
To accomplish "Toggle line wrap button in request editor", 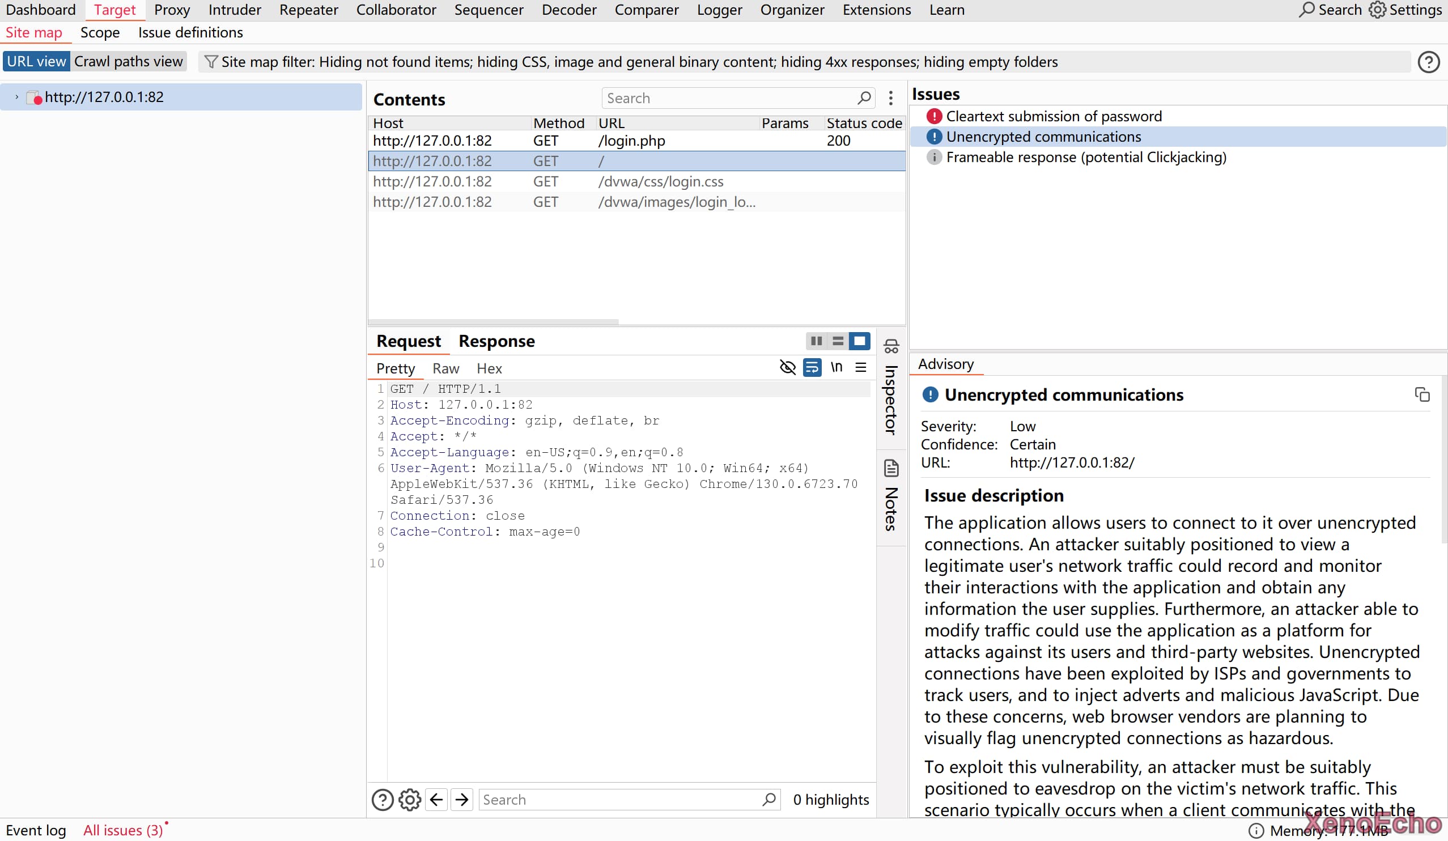I will point(812,368).
